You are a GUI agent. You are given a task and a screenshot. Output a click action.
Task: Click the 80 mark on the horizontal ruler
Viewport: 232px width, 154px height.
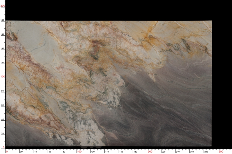(64, 152)
